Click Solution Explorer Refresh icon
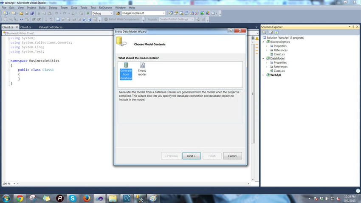The width and height of the screenshot is (361, 203). pyautogui.click(x=276, y=32)
